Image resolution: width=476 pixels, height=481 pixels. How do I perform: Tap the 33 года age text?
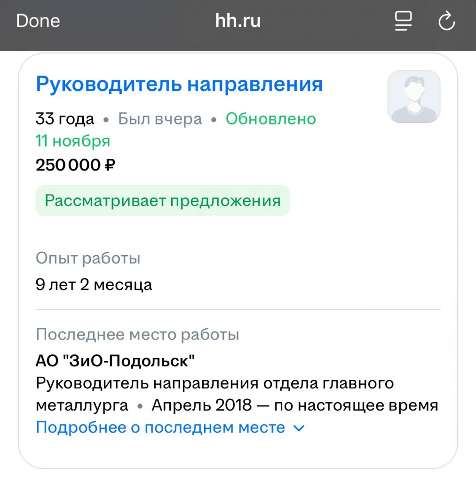tap(65, 119)
